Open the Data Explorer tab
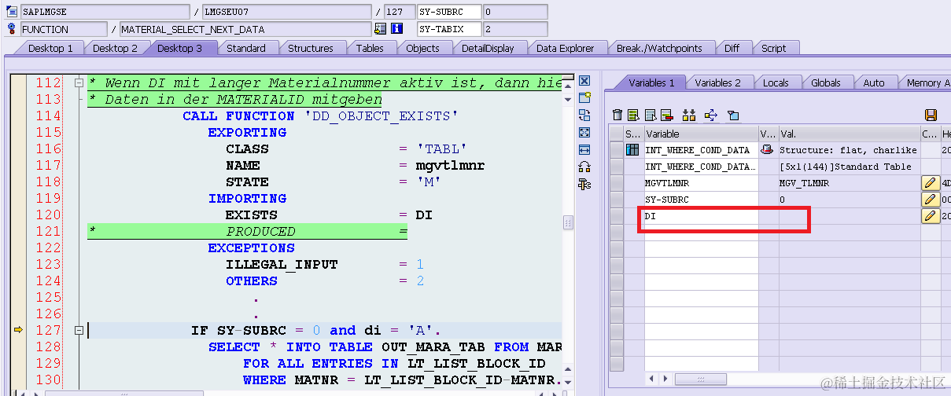The height and width of the screenshot is (396, 951). [x=565, y=49]
